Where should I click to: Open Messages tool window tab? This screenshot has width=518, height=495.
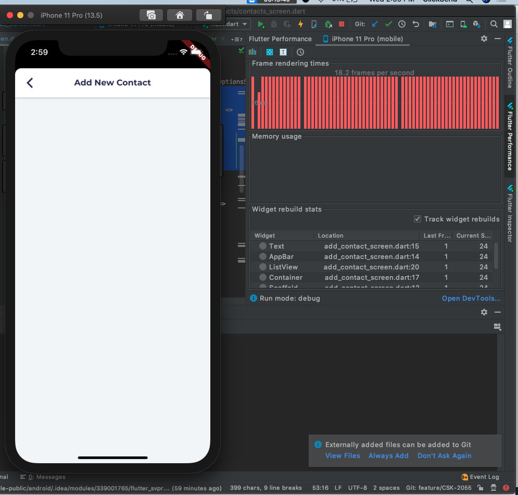point(43,477)
